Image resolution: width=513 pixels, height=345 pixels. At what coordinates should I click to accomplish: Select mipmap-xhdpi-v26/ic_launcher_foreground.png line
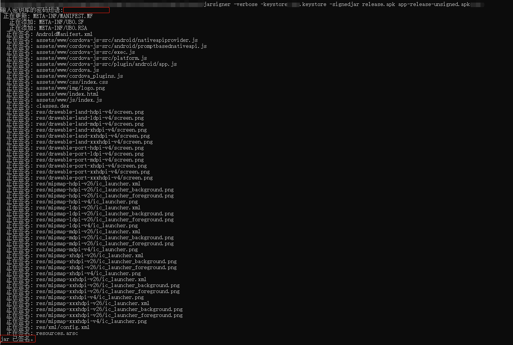(x=91, y=267)
